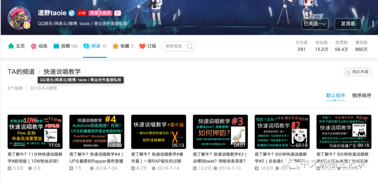The width and height of the screenshot is (378, 180).
Task: Send a message via 发消息 button
Action: point(348,24)
